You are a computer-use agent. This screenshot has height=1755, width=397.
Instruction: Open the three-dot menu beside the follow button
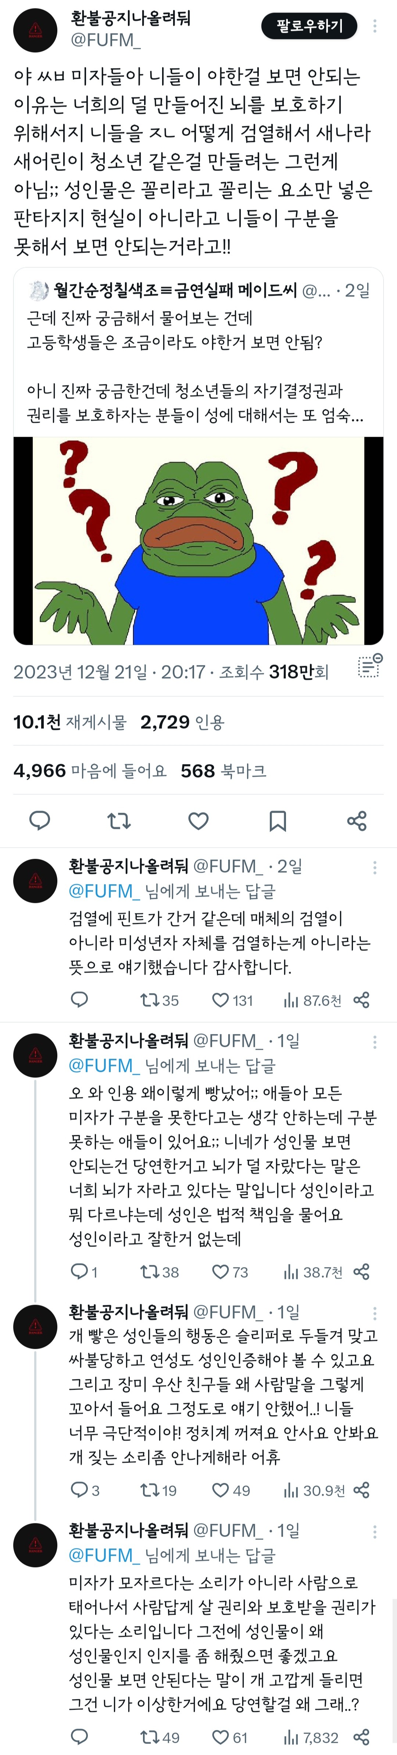coord(375,27)
